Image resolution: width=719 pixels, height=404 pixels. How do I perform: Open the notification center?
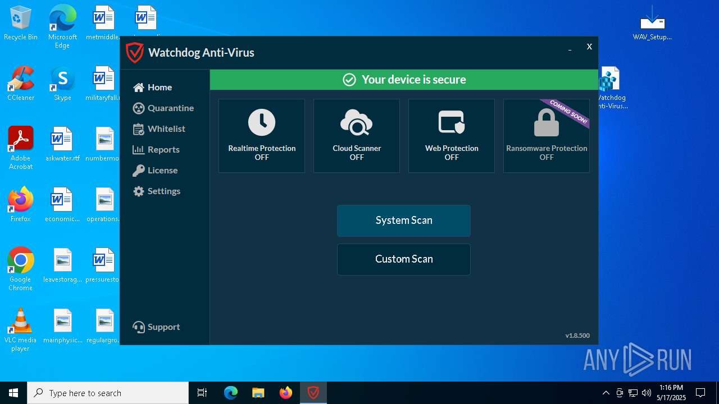click(x=700, y=393)
